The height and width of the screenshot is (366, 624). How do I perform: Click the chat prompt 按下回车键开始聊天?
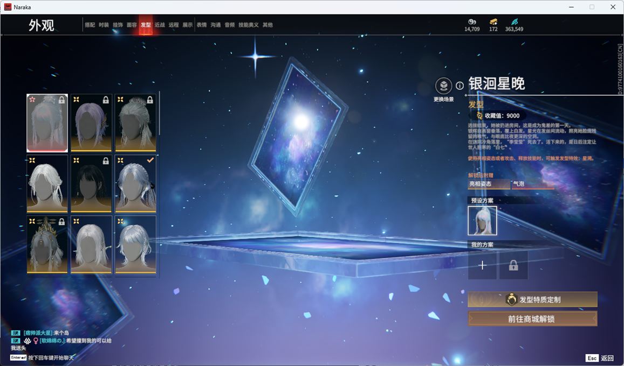pos(51,358)
